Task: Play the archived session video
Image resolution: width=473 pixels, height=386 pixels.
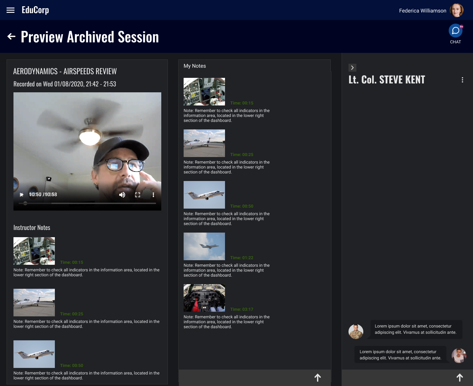Action: [22, 194]
